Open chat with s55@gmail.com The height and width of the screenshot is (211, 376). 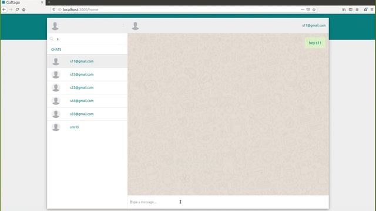(88, 114)
